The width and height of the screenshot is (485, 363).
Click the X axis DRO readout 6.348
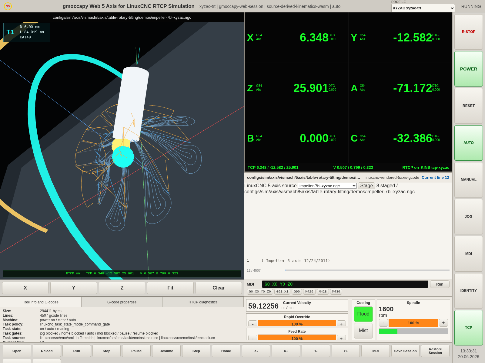point(314,38)
